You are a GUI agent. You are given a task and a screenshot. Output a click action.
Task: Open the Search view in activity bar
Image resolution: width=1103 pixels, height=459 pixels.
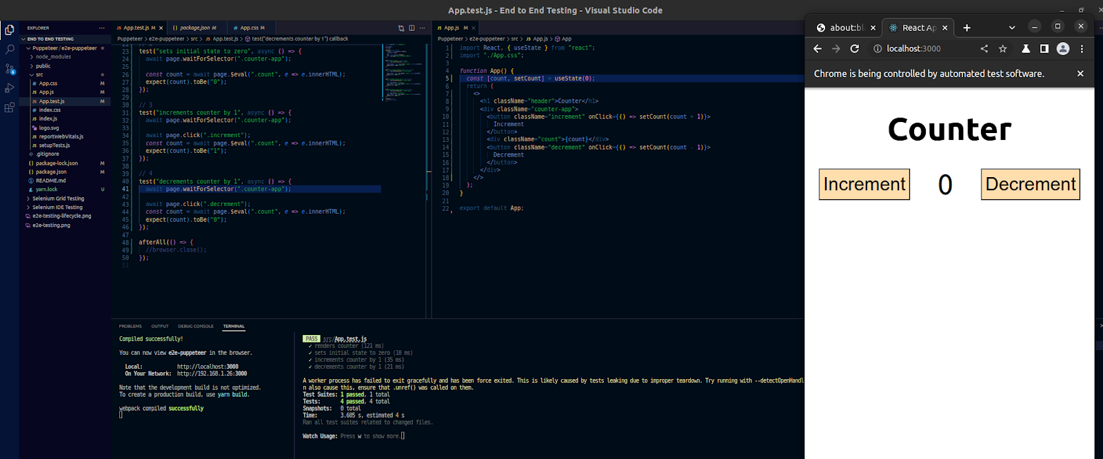click(x=10, y=50)
